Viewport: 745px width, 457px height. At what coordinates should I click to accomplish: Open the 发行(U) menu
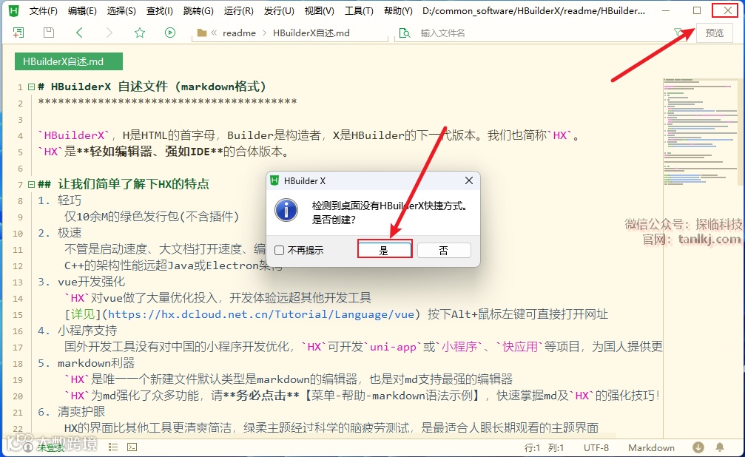tap(279, 10)
